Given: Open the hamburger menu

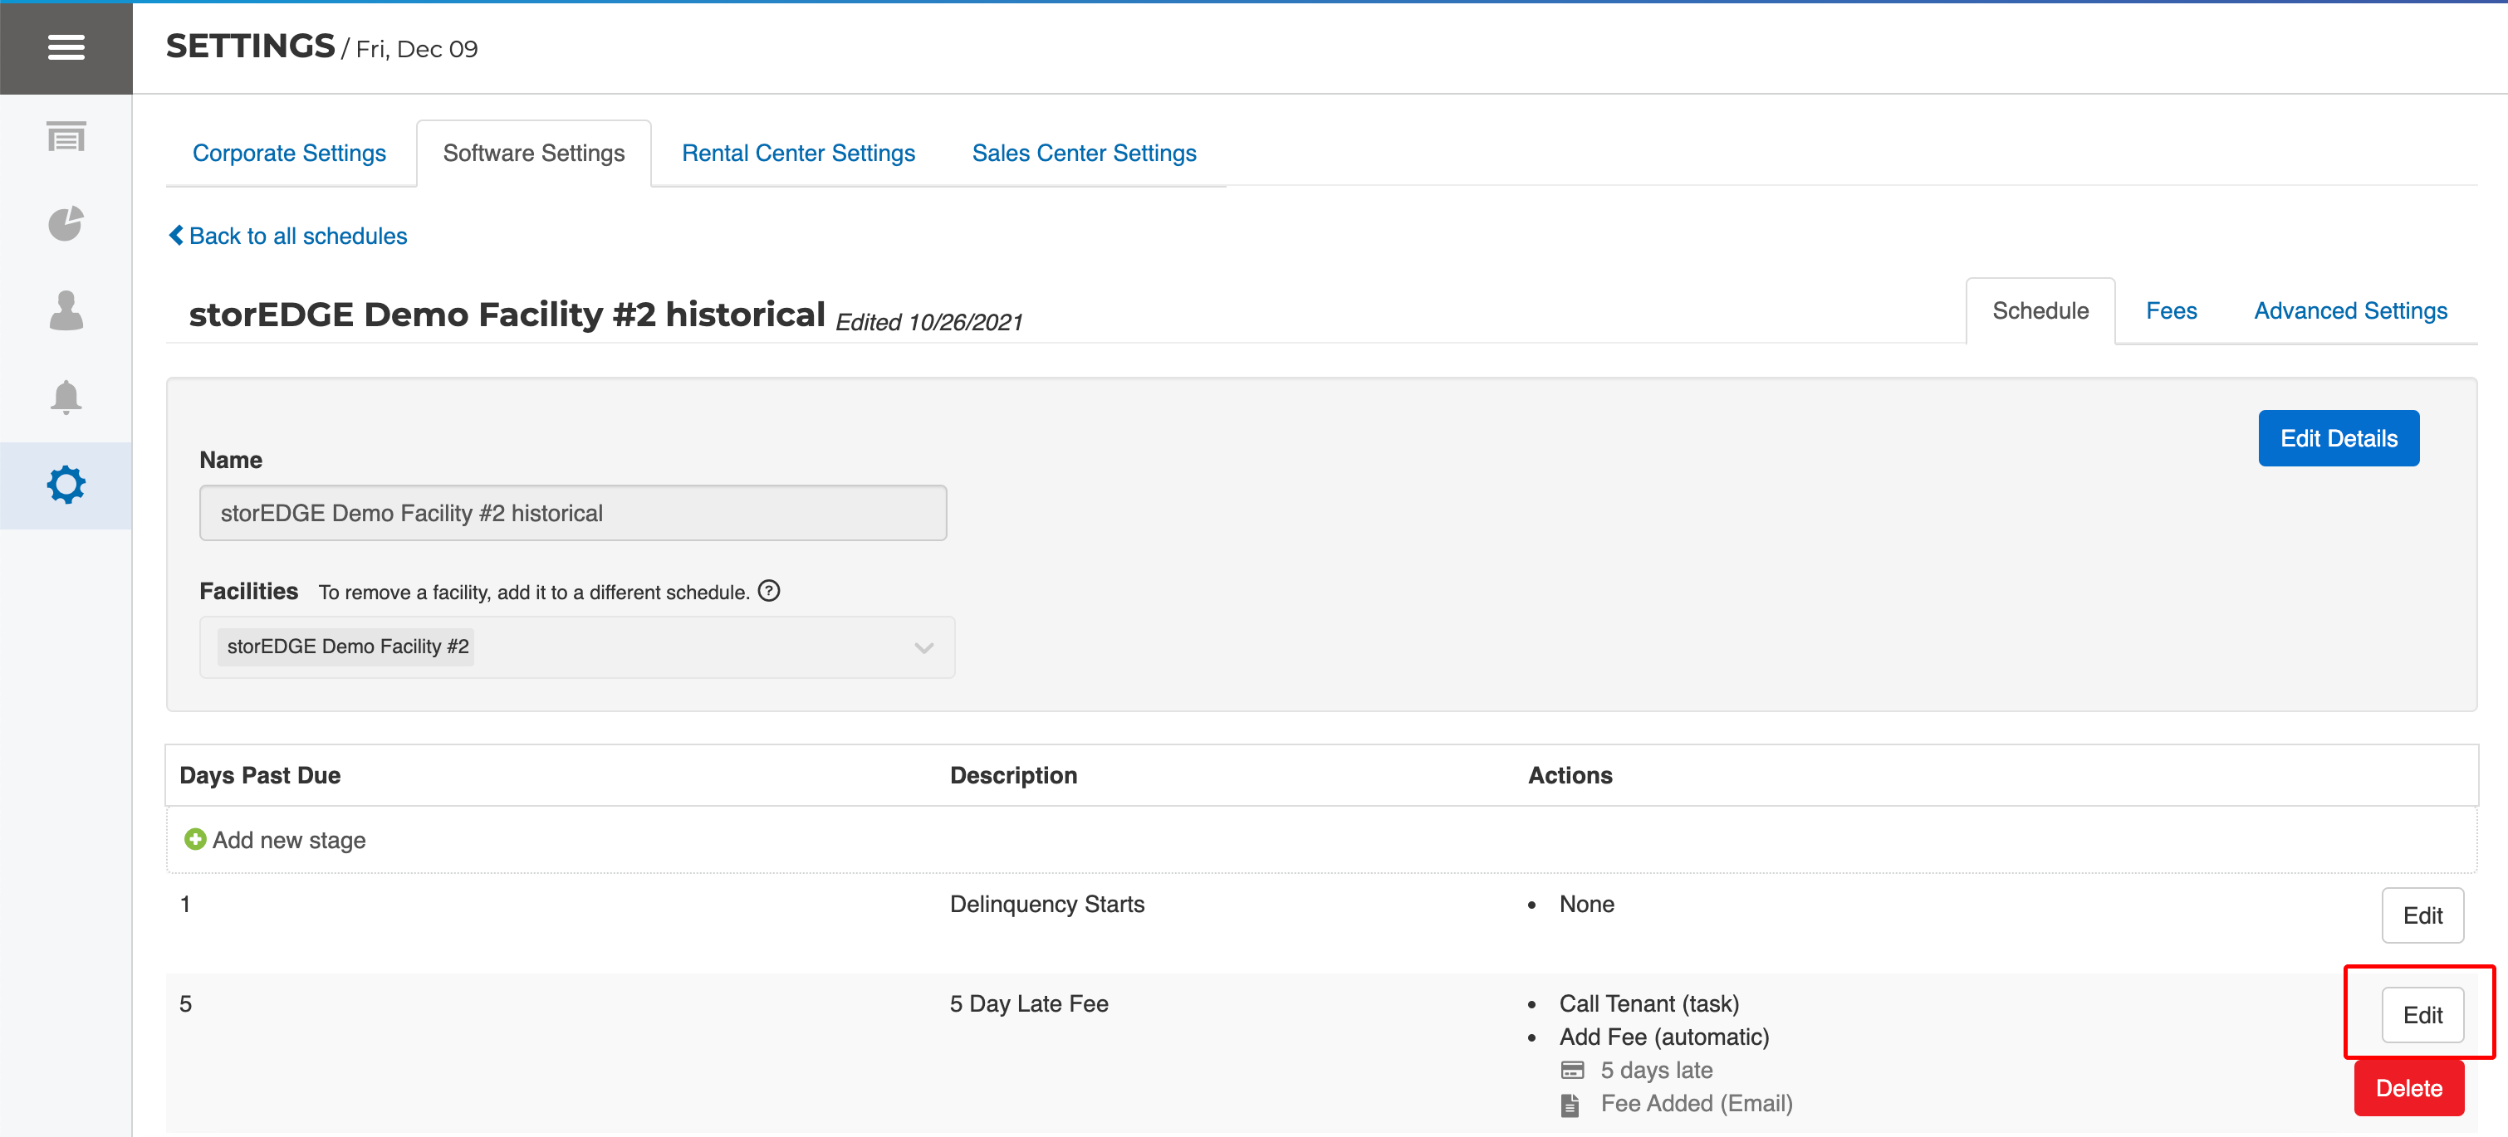Looking at the screenshot, I should point(66,46).
